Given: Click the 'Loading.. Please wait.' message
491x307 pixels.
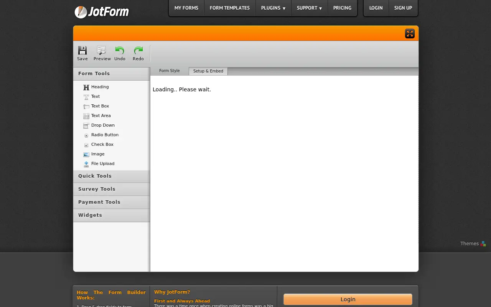Looking at the screenshot, I should 182,89.
